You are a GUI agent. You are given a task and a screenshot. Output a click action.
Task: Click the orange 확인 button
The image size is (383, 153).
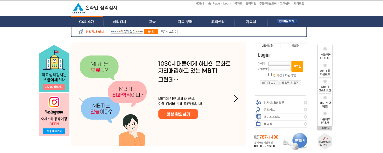(x=151, y=32)
